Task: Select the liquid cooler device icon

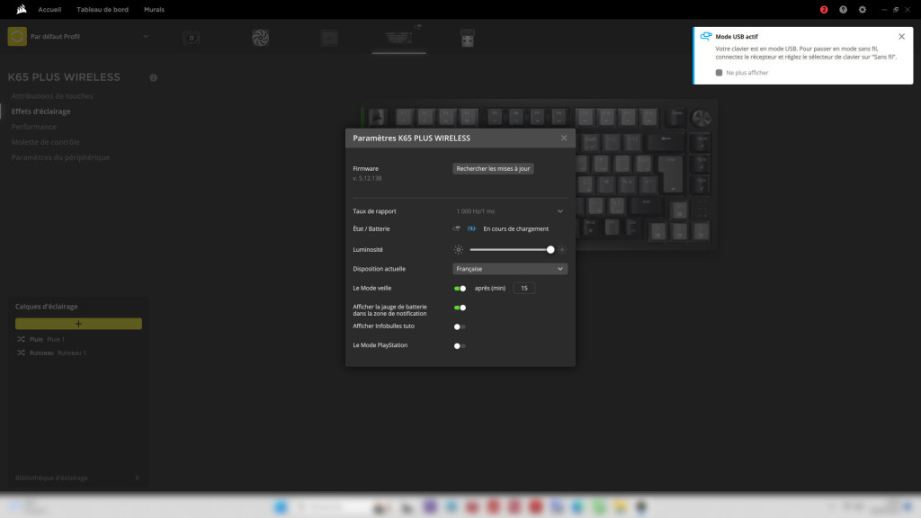Action: [191, 38]
